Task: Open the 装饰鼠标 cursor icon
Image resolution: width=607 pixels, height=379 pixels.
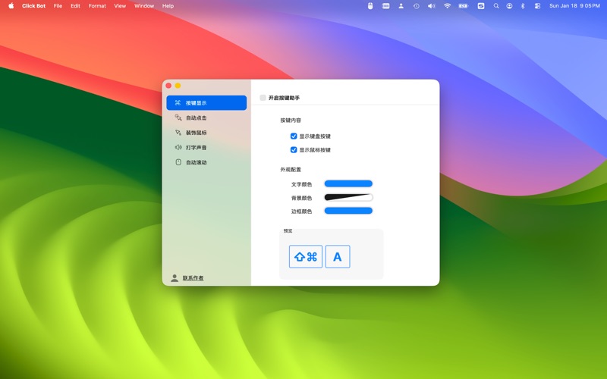Action: tap(178, 133)
